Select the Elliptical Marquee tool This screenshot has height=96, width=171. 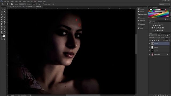[2, 10]
